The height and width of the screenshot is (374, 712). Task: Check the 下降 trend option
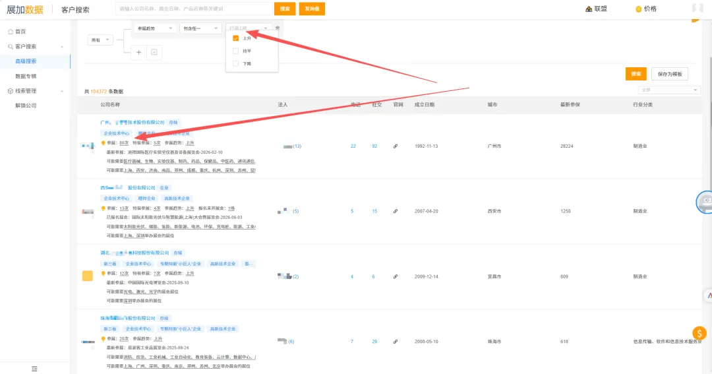point(235,63)
